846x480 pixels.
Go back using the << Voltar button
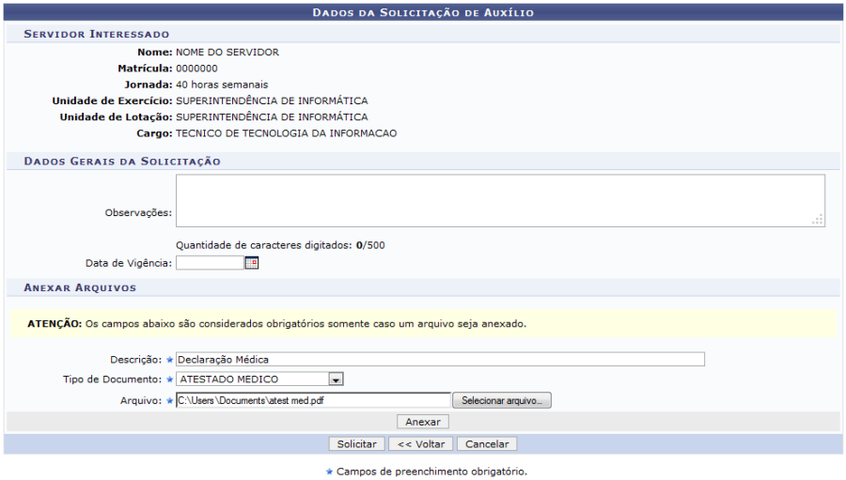(x=421, y=443)
